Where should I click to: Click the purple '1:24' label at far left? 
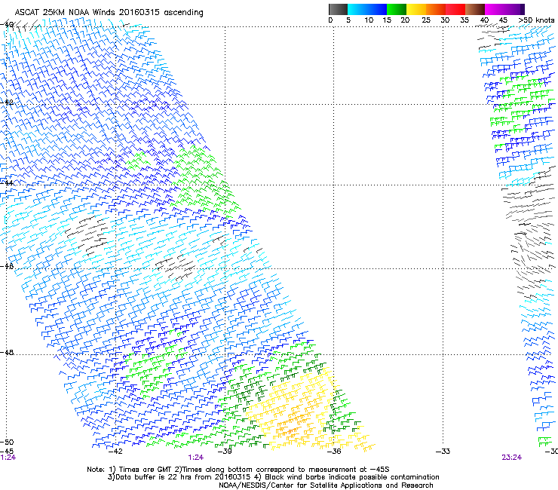point(8,458)
